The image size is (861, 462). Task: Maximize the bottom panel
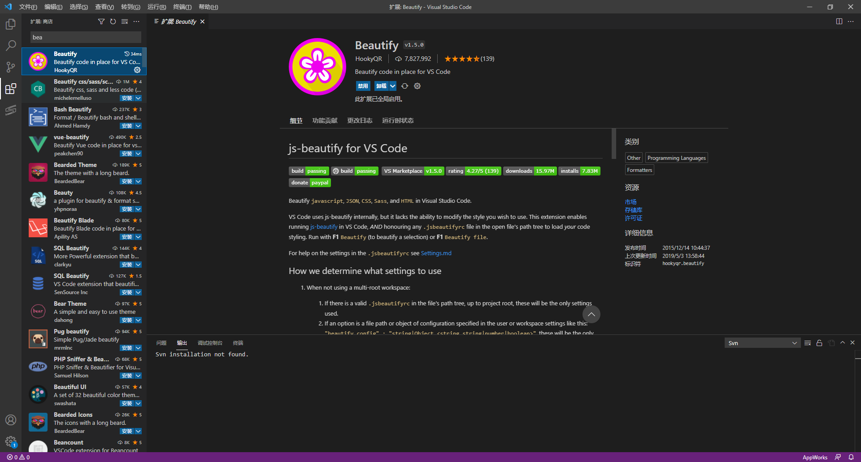[843, 342]
